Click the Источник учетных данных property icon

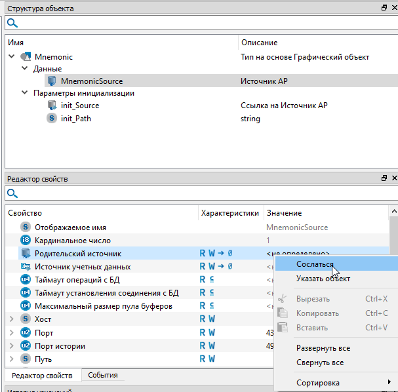tap(26, 267)
